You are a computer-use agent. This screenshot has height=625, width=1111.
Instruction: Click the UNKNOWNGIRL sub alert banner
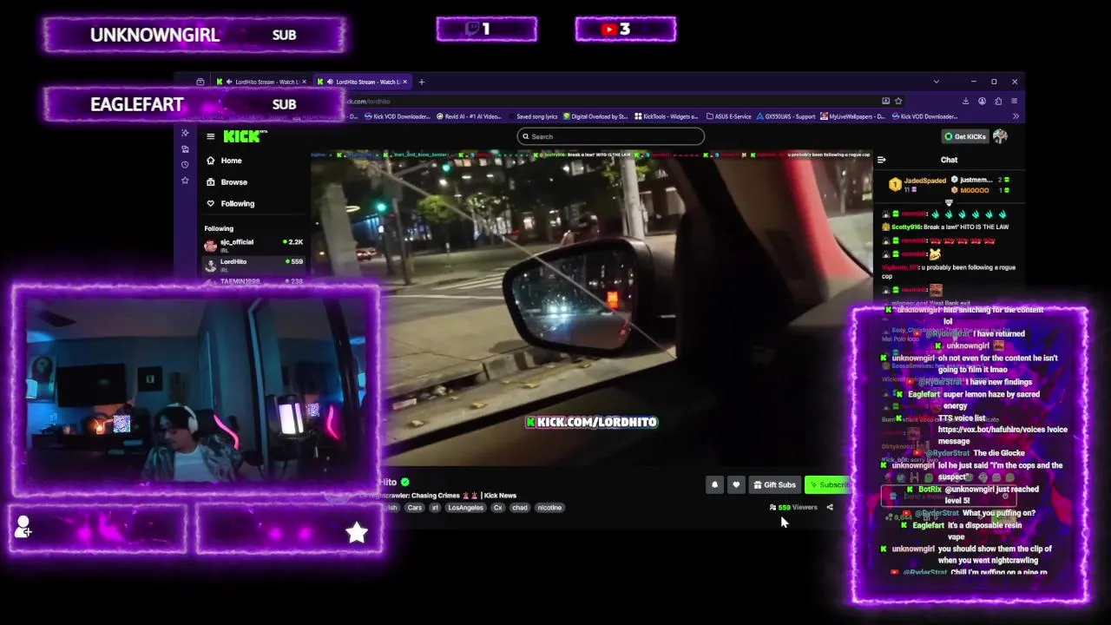(194, 35)
